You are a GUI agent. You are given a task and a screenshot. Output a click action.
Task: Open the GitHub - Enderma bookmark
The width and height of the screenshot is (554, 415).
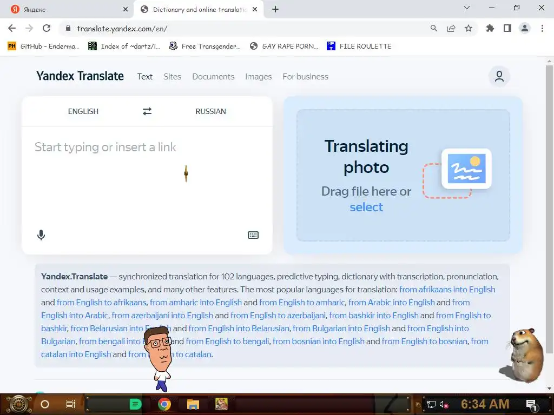pyautogui.click(x=43, y=46)
